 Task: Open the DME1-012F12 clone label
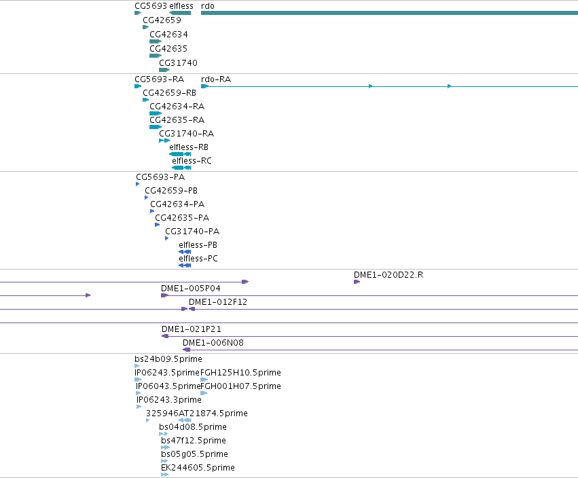218,302
